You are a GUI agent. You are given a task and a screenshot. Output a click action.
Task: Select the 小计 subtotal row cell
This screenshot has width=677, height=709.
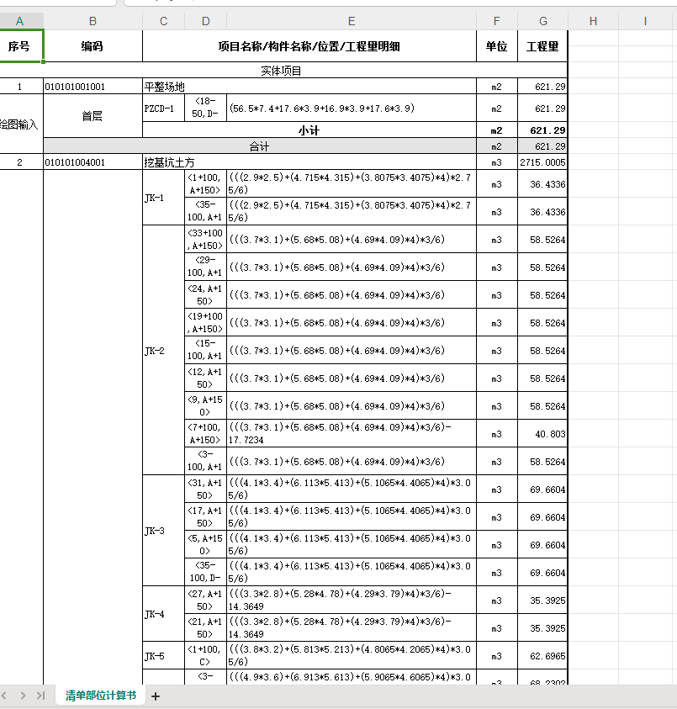click(309, 130)
